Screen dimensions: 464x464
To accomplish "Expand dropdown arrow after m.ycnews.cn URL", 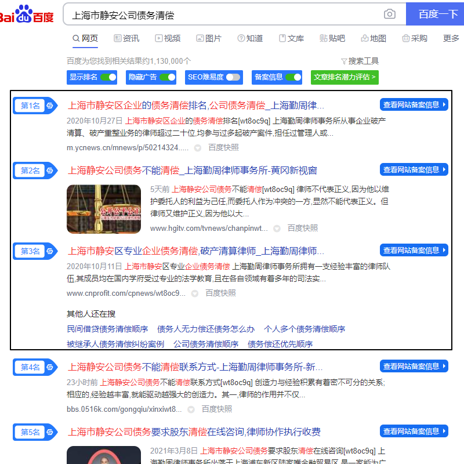I will pyautogui.click(x=198, y=148).
